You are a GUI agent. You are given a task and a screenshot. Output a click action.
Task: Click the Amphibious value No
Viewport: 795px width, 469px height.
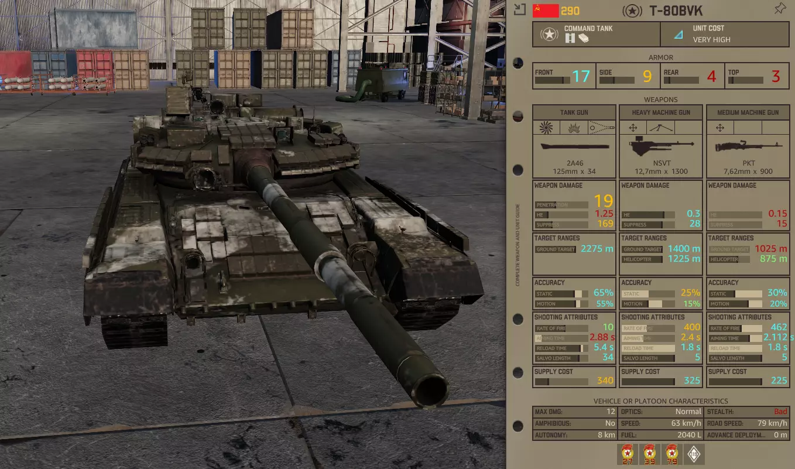click(x=610, y=423)
